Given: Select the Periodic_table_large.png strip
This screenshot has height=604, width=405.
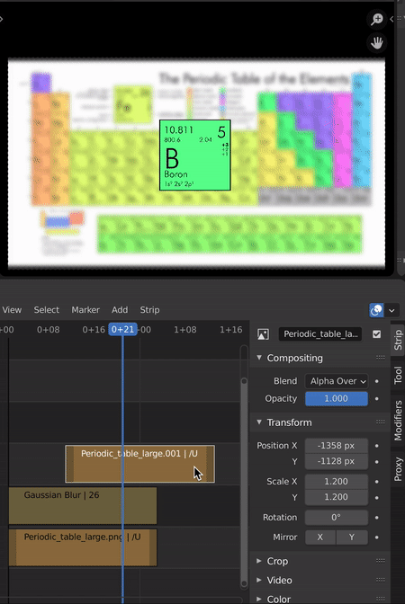Looking at the screenshot, I should coord(83,547).
